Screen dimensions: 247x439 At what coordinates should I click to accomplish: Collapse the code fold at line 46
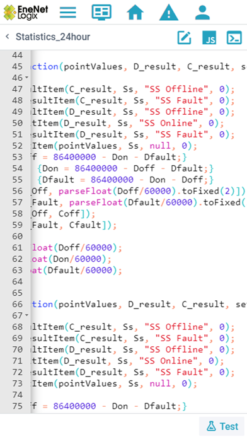[27, 78]
